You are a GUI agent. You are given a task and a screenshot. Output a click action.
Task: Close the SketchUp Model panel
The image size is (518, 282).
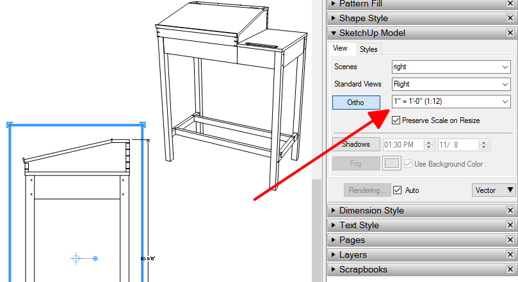pyautogui.click(x=510, y=33)
